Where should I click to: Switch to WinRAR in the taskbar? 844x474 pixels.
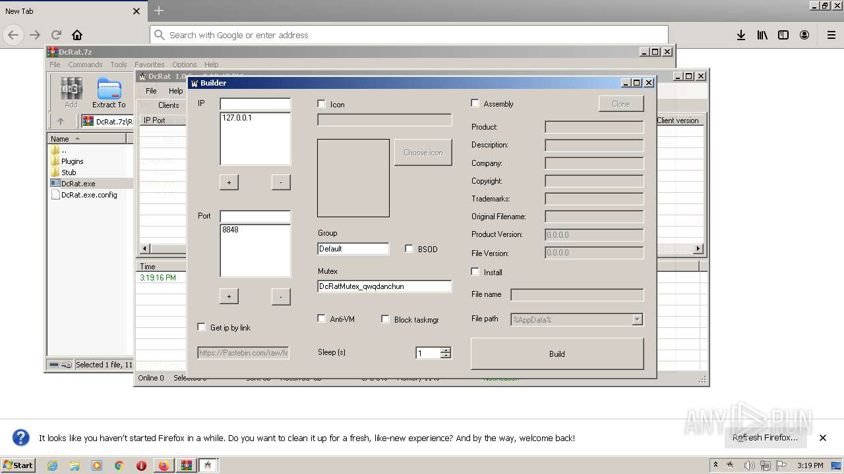point(186,465)
